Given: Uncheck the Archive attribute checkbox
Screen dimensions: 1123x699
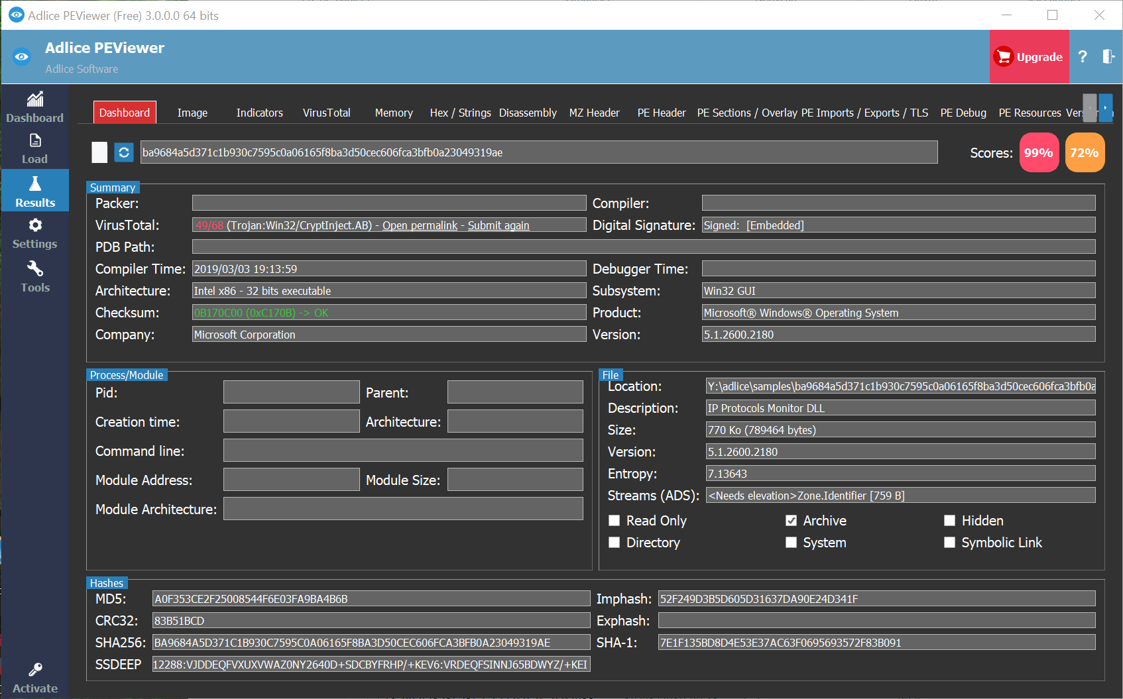Looking at the screenshot, I should tap(791, 520).
